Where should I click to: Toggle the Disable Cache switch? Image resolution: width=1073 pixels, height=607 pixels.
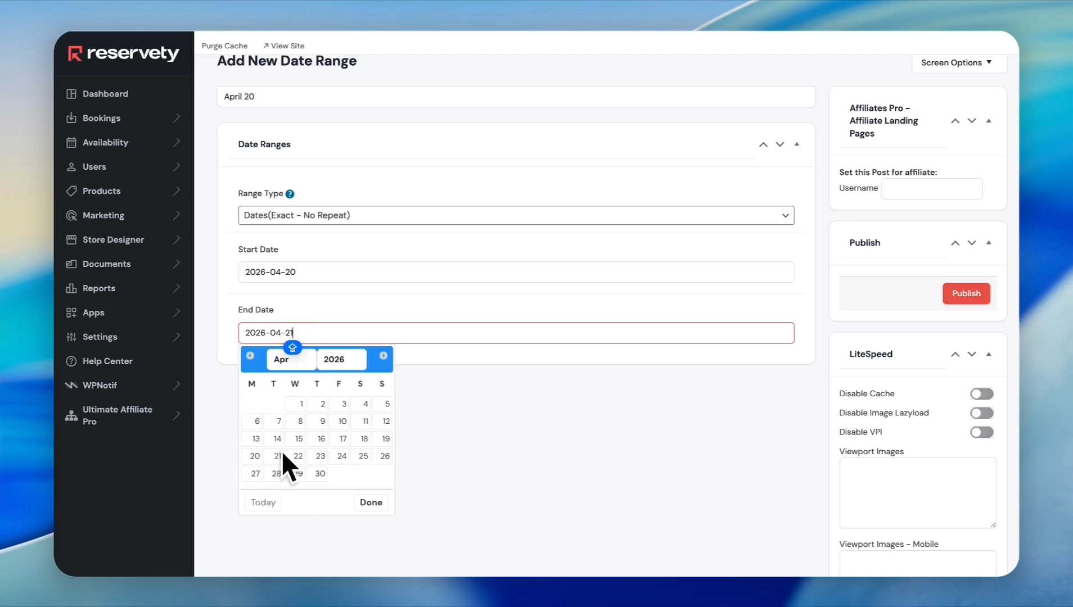click(981, 394)
